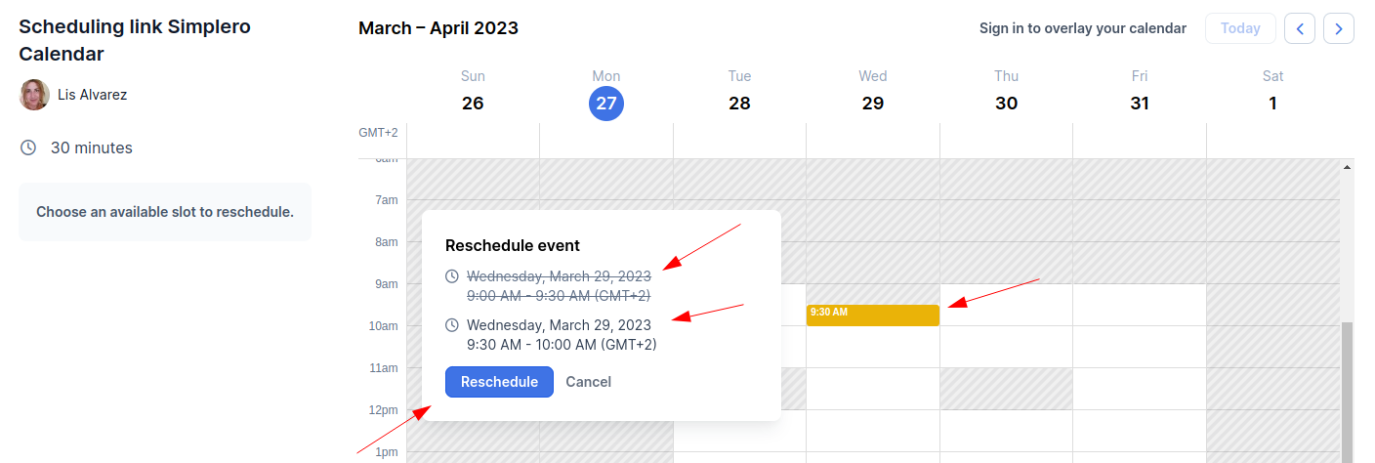Pick the Friday 10am open slot
The height and width of the screenshot is (463, 1375).
click(x=1140, y=346)
